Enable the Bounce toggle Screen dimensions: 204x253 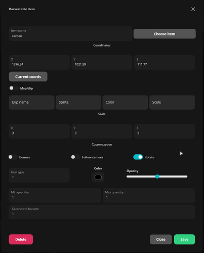[13, 157]
